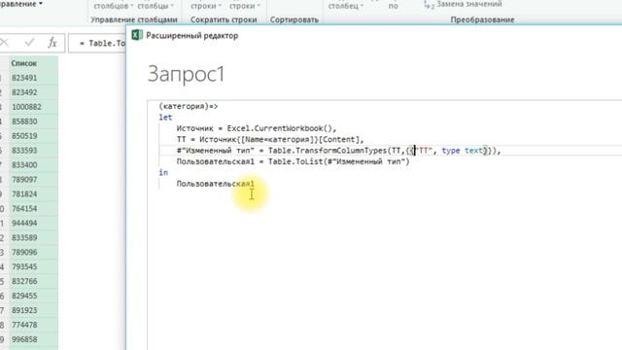Click the cancel X icon in the formula bar

(4, 43)
